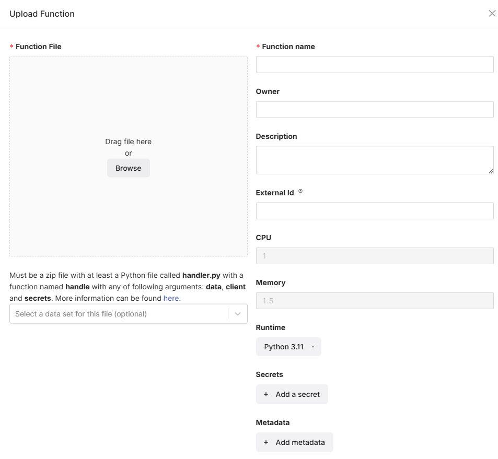Open the 'here' documentation link
Screen dimensions: 498x459
[172, 298]
